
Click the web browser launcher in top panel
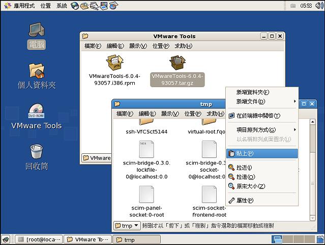(75, 6)
